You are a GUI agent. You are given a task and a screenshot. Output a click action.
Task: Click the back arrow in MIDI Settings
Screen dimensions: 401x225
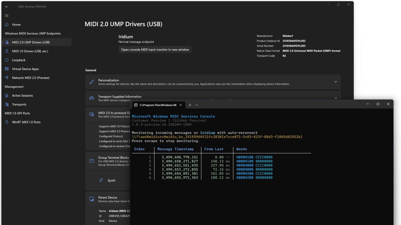7,7
